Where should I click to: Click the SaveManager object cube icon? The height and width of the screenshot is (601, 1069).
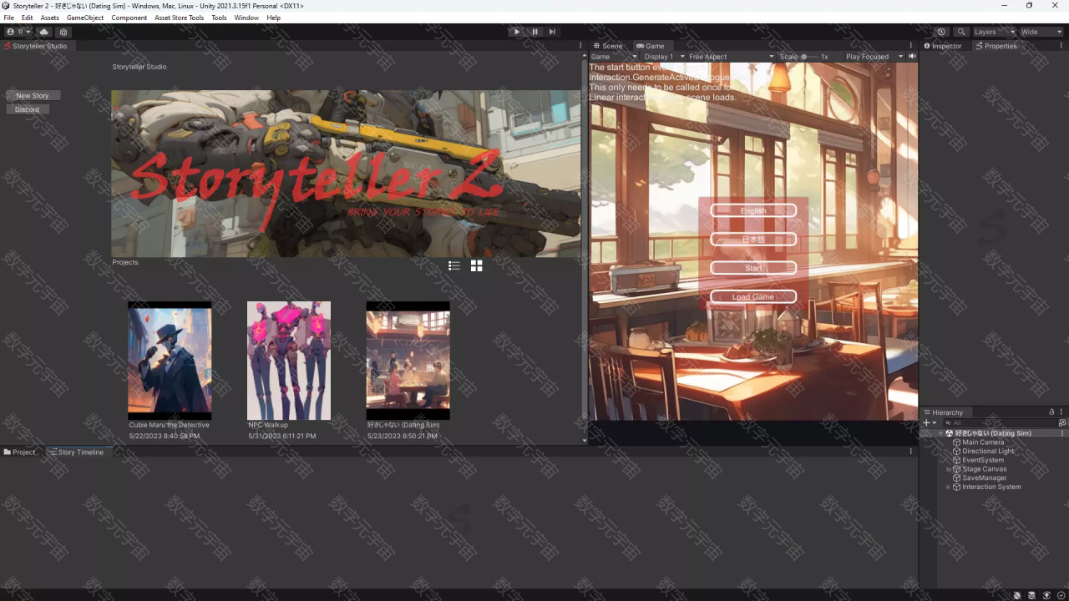click(x=957, y=478)
